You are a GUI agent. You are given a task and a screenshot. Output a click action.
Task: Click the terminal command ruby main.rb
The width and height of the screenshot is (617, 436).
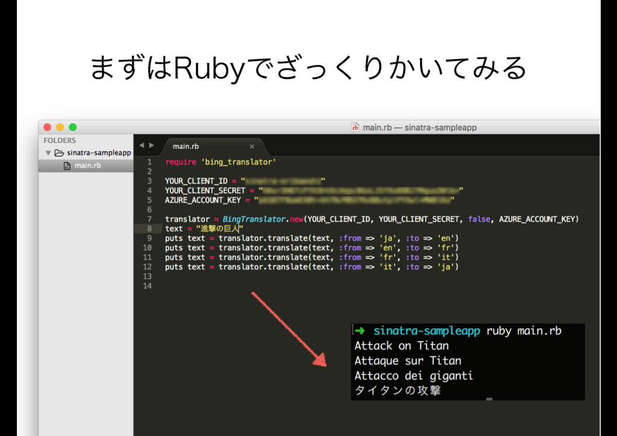pyautogui.click(x=524, y=331)
